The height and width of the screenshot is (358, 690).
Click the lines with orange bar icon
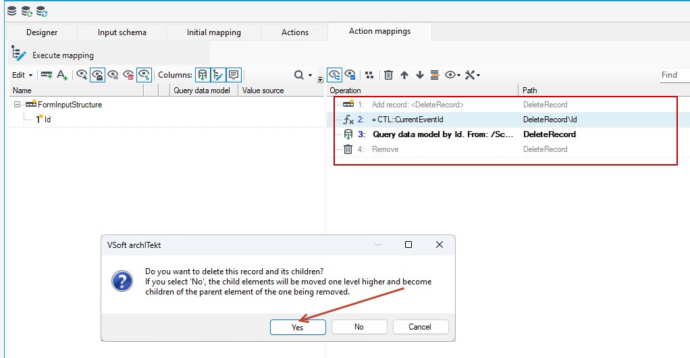pos(435,75)
